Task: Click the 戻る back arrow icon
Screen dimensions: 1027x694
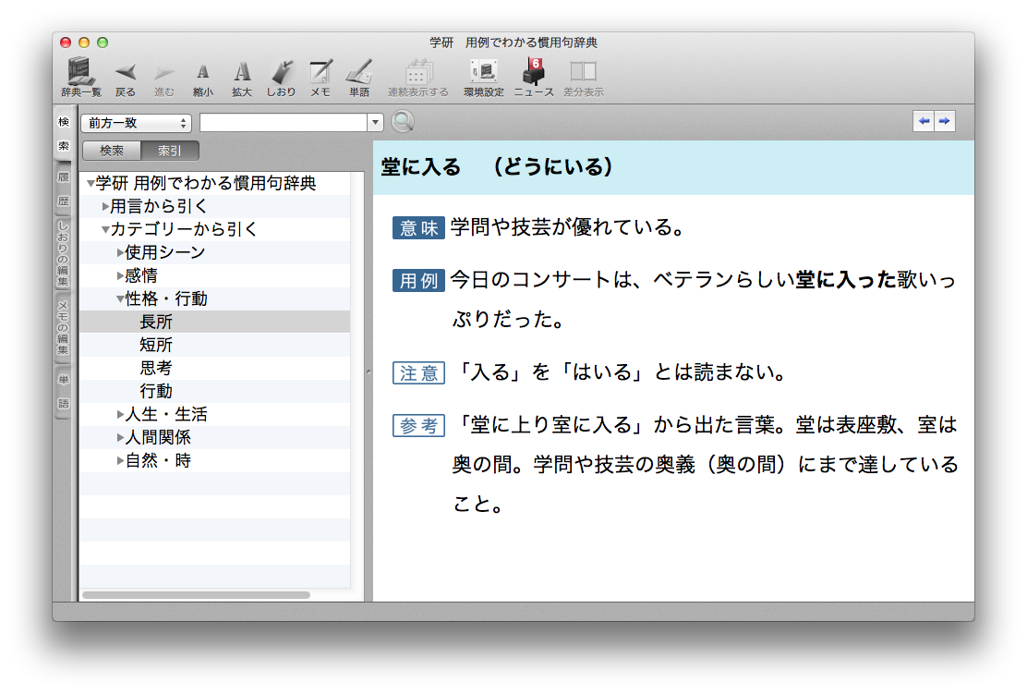Action: pyautogui.click(x=126, y=72)
